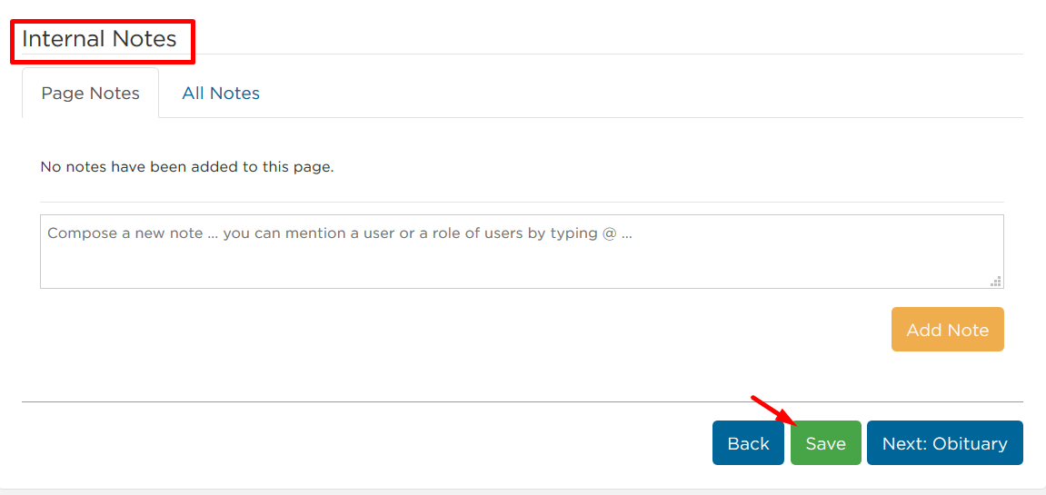1046x495 pixels.
Task: Click the placeholder text 'Compose a new note'
Action: point(132,234)
